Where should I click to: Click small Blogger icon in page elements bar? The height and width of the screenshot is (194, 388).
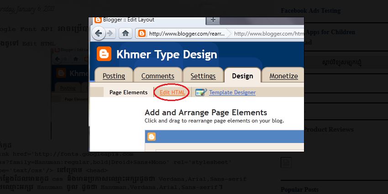pos(152,137)
